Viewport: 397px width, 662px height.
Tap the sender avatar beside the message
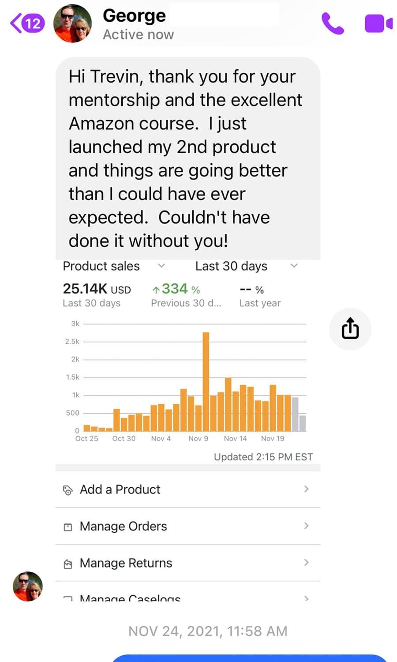click(28, 587)
